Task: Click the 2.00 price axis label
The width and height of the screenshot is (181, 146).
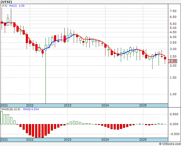Action: 173,66
